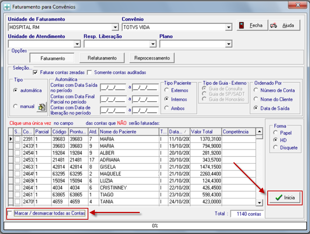Viewport: 310px width, 234px height.
Task: Click the manual selection folder icon
Action: pyautogui.click(x=42, y=107)
